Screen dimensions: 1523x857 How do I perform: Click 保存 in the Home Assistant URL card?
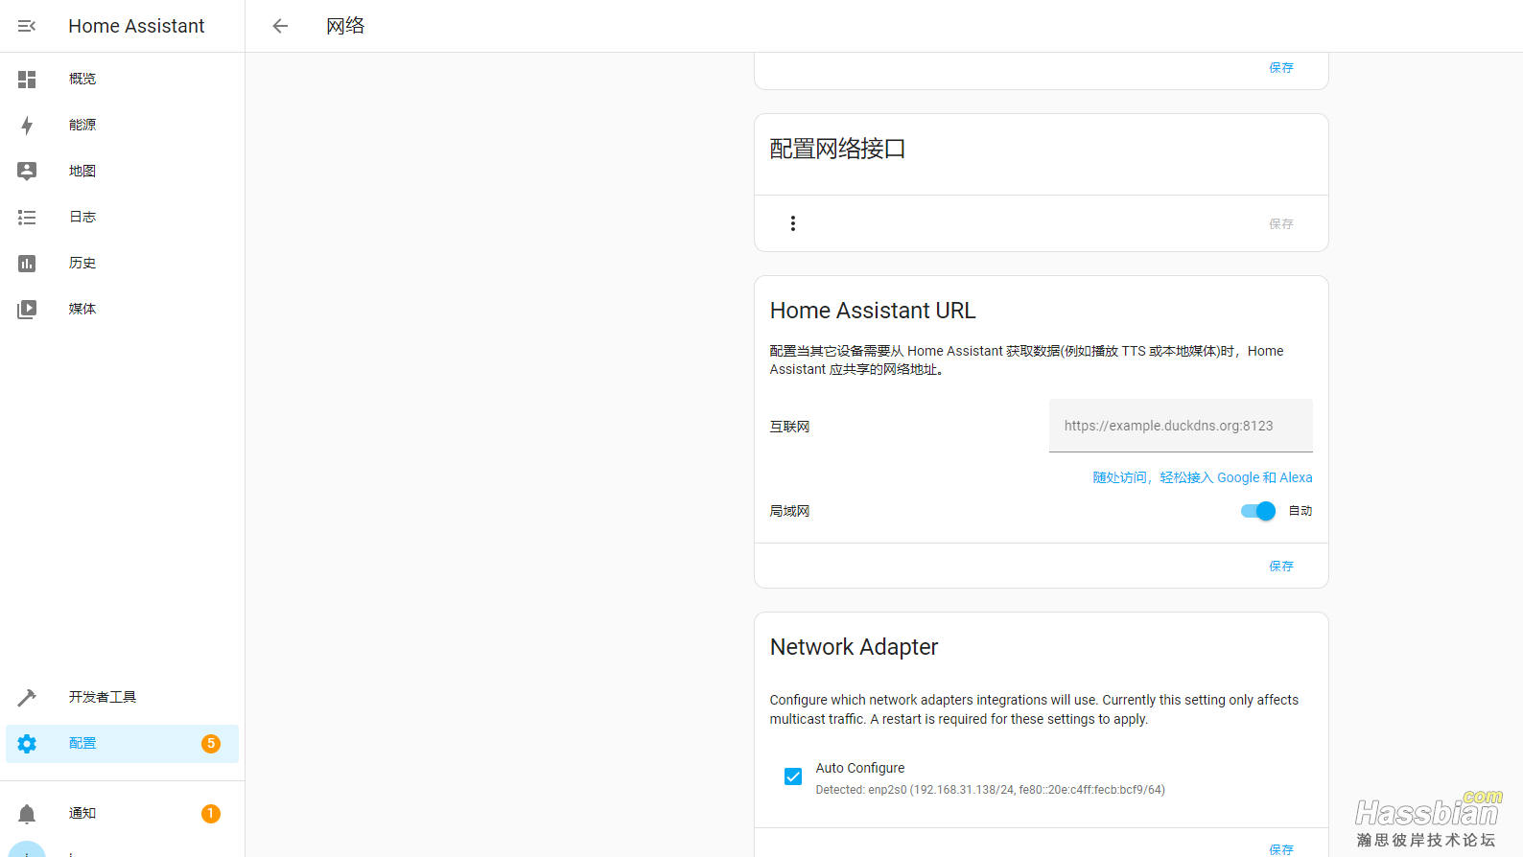tap(1281, 566)
